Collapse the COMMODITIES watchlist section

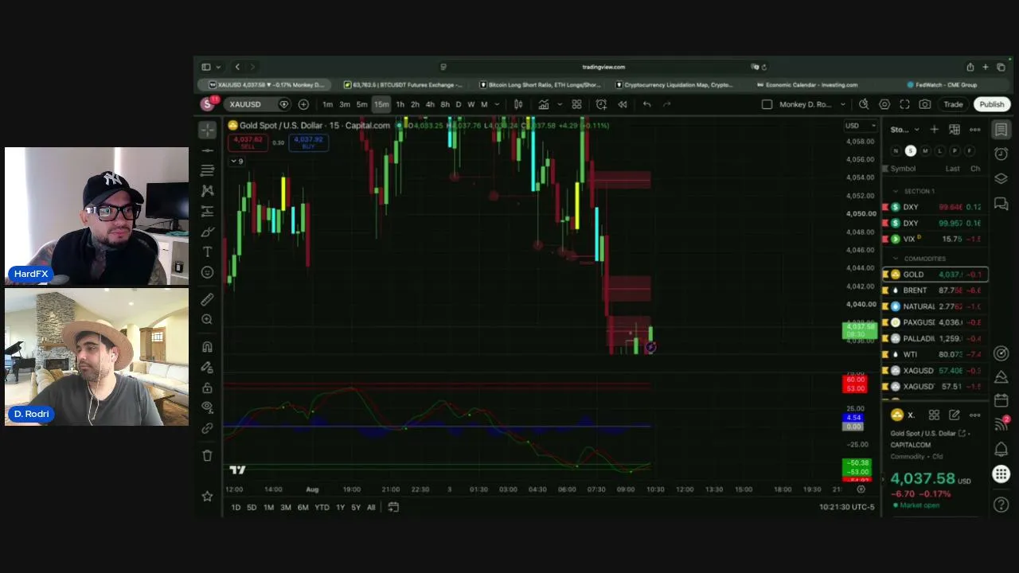pos(896,259)
